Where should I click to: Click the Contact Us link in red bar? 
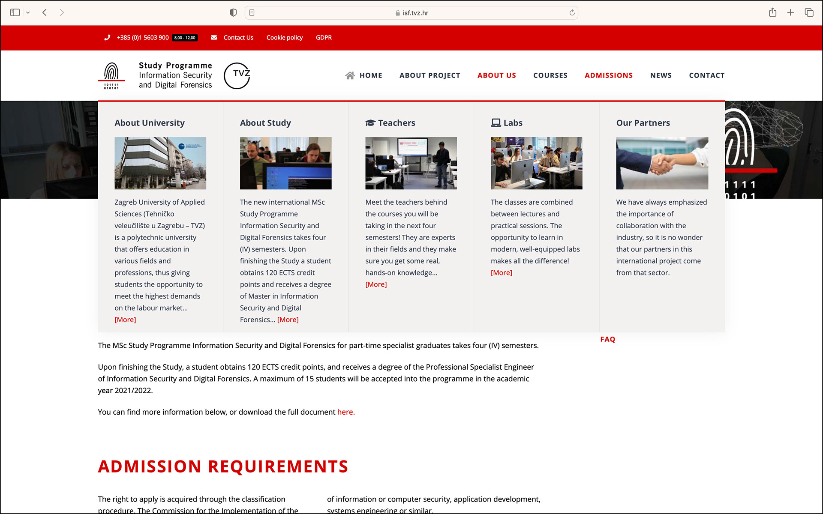tap(238, 38)
